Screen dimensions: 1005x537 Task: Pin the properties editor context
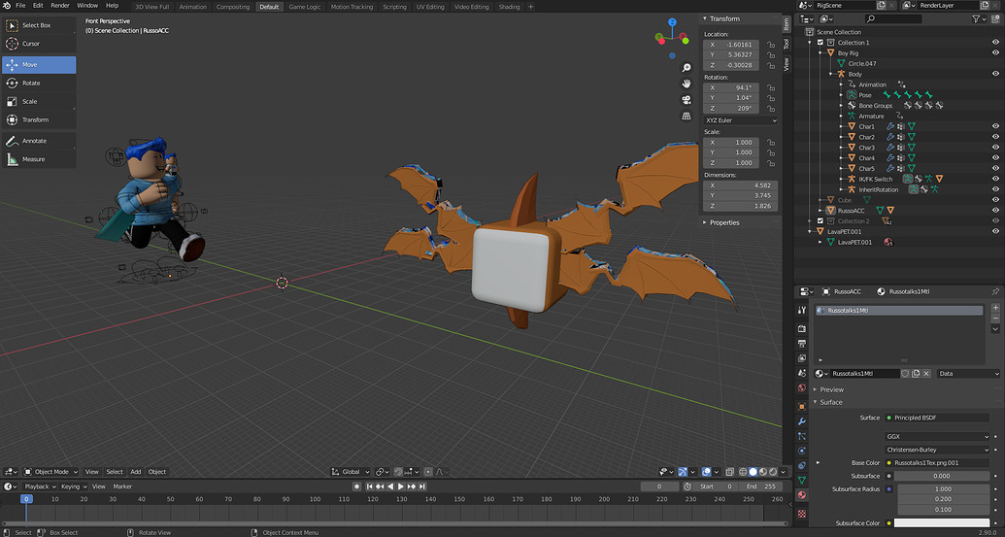pos(995,291)
